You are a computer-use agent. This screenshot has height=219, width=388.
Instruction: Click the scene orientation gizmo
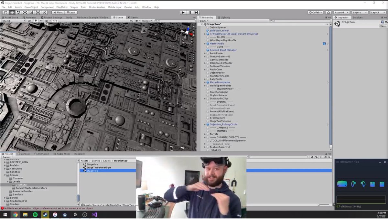point(187,32)
